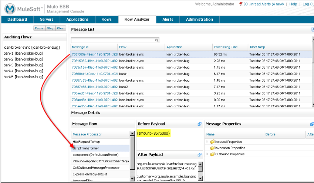Viewport: 314px width, 183px height.
Task: Open the Administration tab
Action: click(x=199, y=20)
